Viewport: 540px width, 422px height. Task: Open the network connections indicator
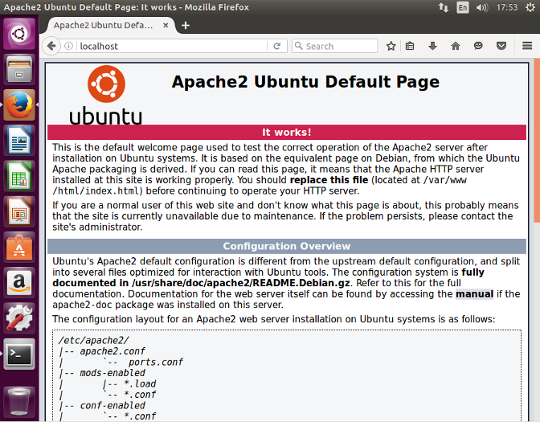444,7
